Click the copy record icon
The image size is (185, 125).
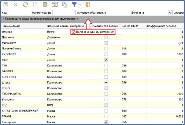click(x=64, y=5)
